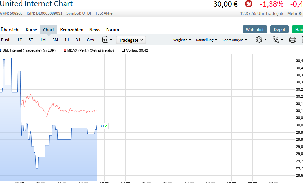Screen dimensions: 303x183
Task: Click the red trend arrow icon
Action: pyautogui.click(x=248, y=4)
